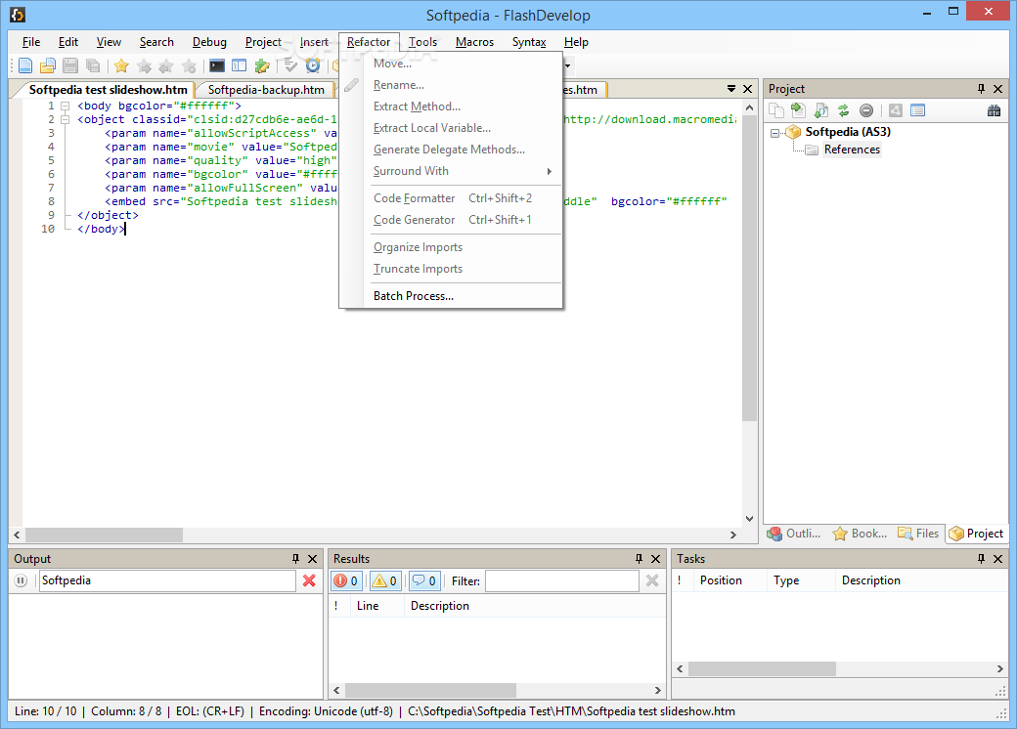This screenshot has height=729, width=1017.
Task: Click the pause icon in Output panel
Action: click(21, 580)
